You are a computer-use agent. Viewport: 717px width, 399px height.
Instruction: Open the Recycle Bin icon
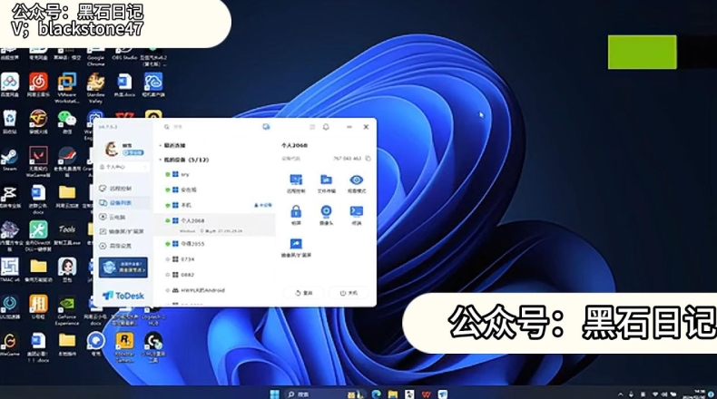[10, 122]
